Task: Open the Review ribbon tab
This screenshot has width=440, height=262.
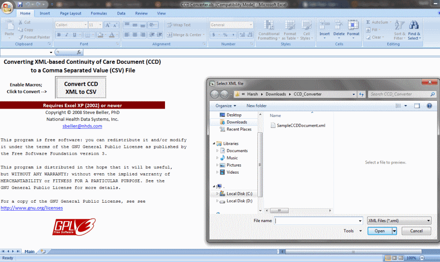Action: click(x=141, y=13)
